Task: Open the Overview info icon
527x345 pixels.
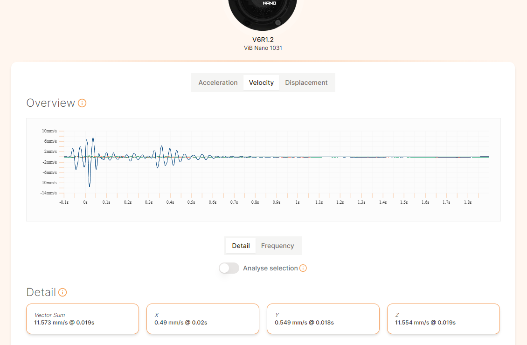Action: 82,103
